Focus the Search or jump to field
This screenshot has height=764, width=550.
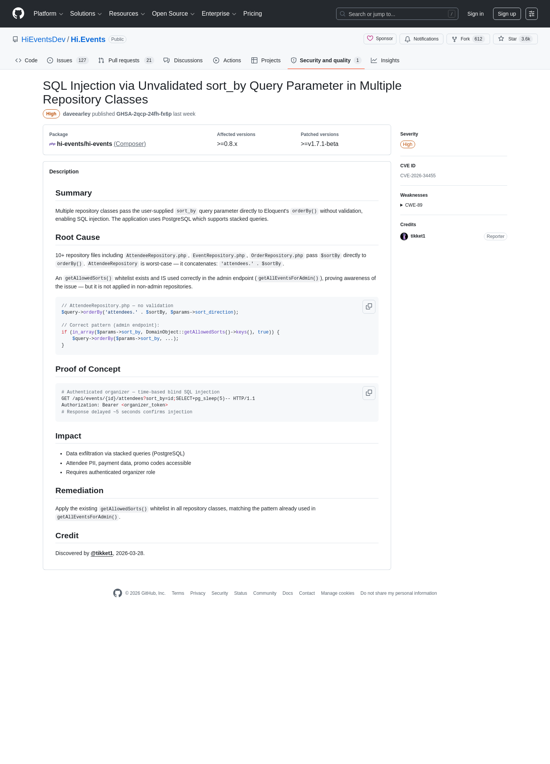pos(397,14)
